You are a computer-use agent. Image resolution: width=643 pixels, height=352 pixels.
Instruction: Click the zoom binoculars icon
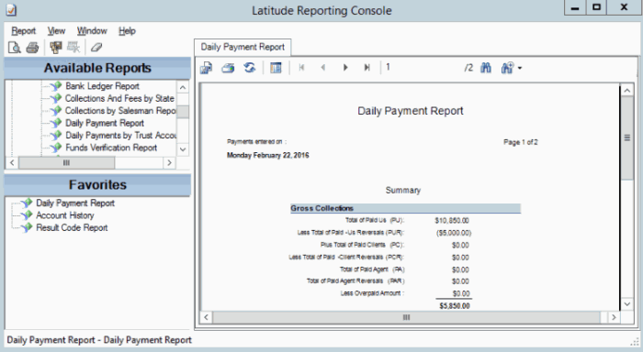(x=507, y=68)
